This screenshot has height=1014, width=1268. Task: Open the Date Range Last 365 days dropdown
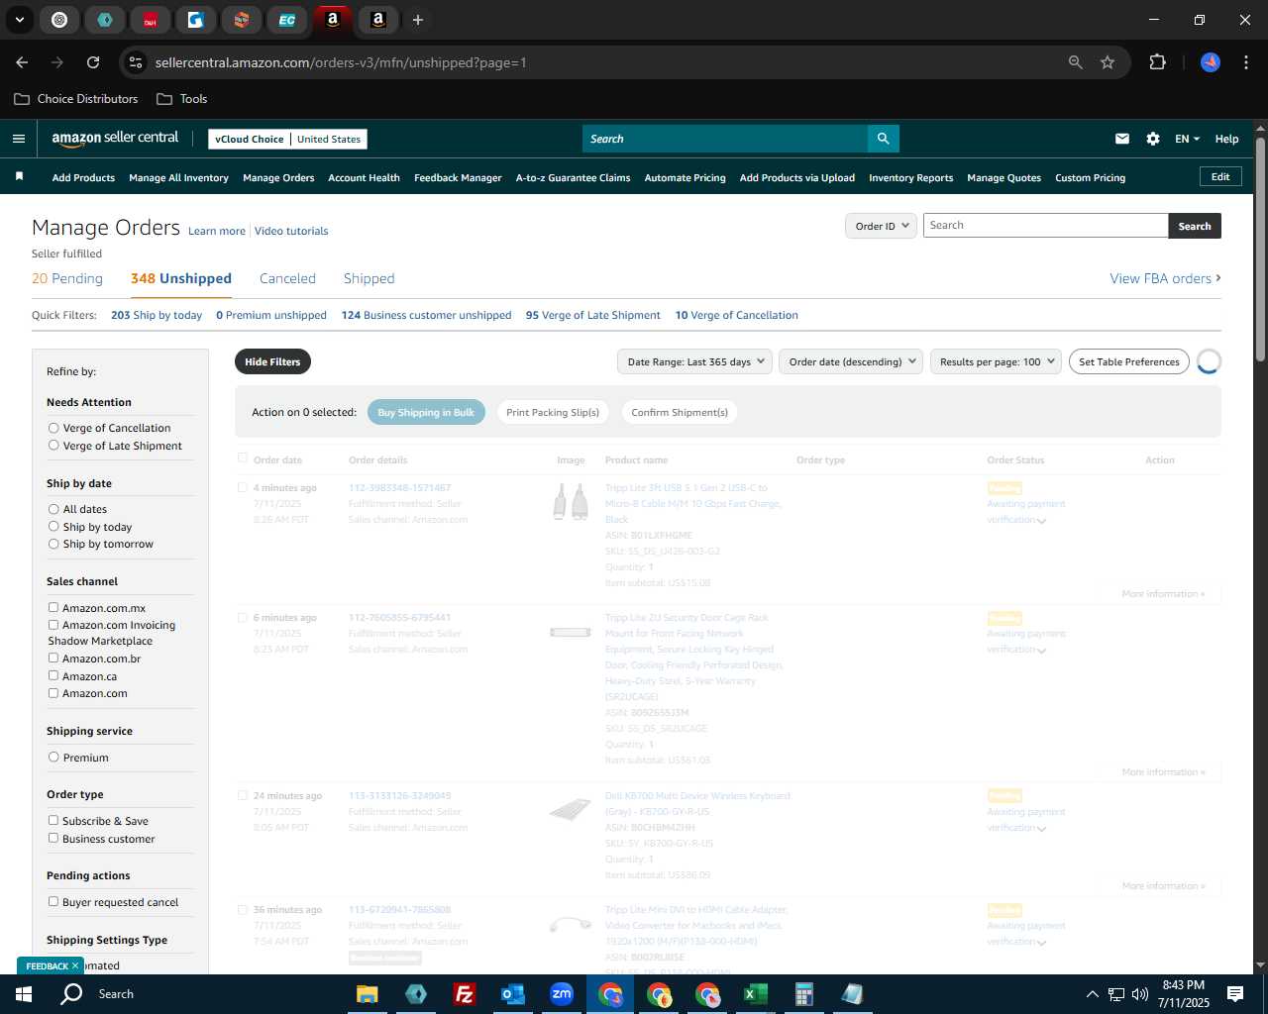pyautogui.click(x=694, y=361)
